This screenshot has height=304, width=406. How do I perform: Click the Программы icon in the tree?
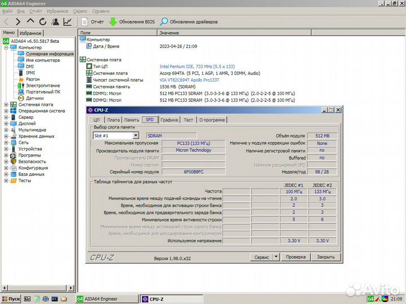click(x=14, y=155)
